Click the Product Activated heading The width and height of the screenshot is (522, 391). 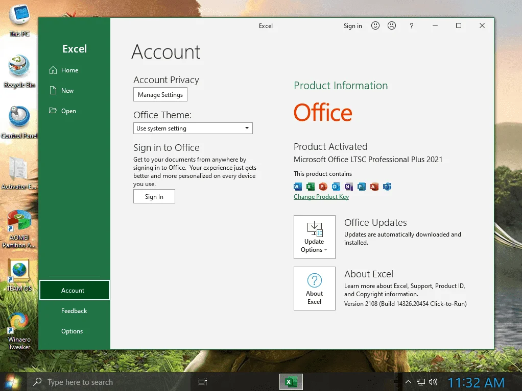(330, 146)
